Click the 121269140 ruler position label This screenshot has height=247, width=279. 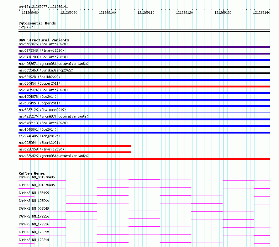pos(261,13)
